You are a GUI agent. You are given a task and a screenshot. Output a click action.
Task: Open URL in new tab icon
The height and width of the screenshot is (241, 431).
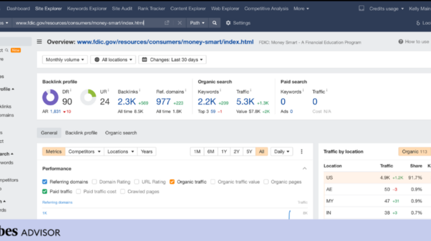coord(167,23)
